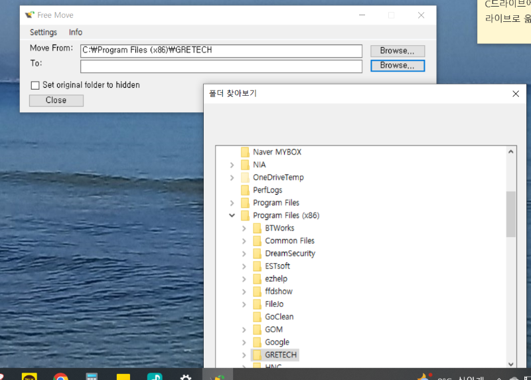The width and height of the screenshot is (531, 380).
Task: Expand the Google folder
Action: [x=244, y=342]
